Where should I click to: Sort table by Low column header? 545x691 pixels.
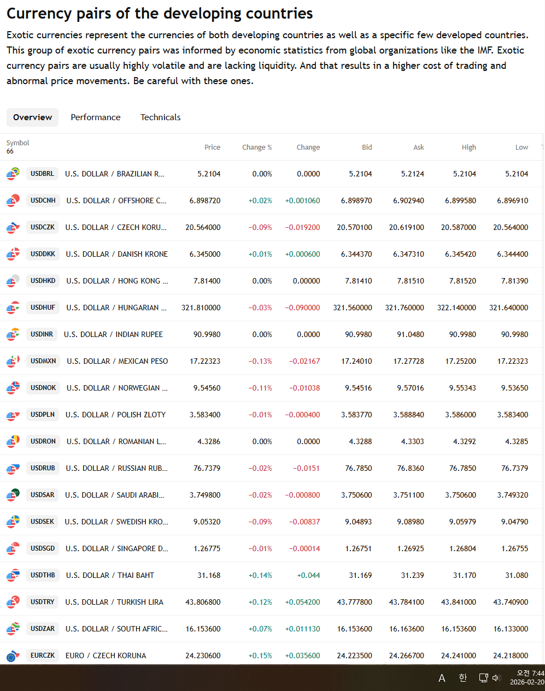click(x=521, y=147)
